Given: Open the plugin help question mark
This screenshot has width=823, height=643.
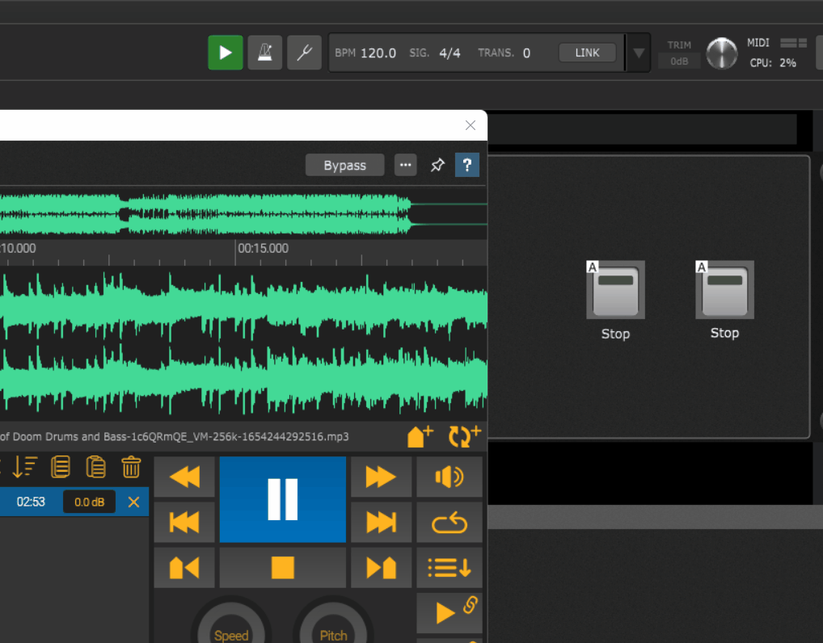Looking at the screenshot, I should tap(466, 166).
